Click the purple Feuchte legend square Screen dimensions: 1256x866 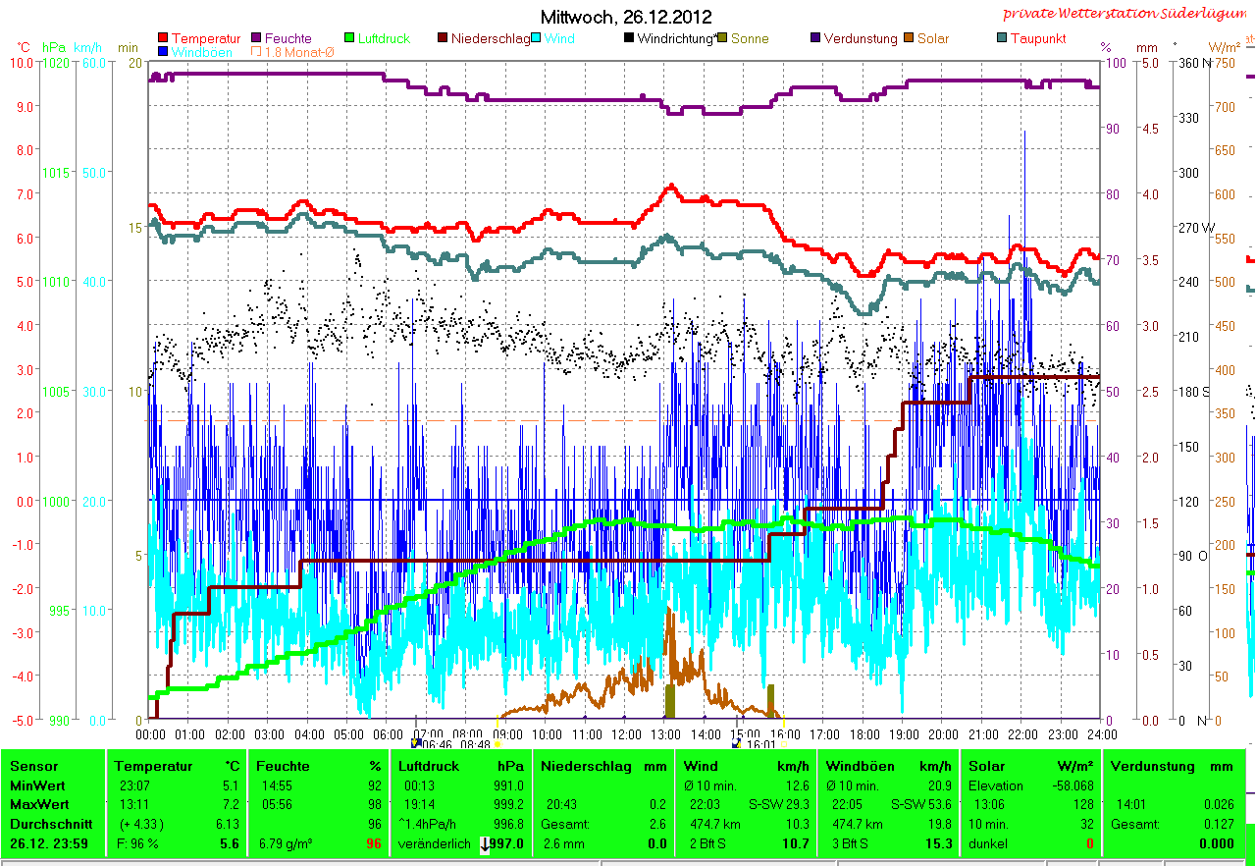click(x=258, y=39)
